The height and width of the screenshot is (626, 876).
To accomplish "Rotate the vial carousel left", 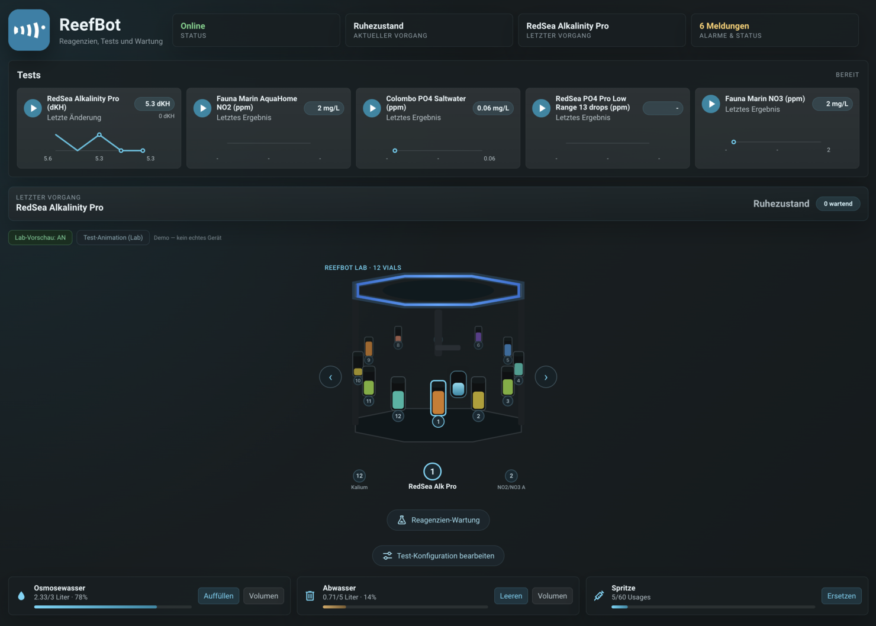I will (x=330, y=377).
